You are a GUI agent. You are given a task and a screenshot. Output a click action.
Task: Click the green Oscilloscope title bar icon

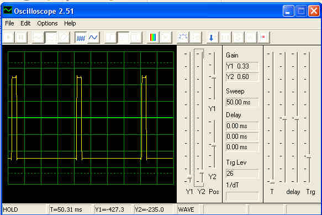pyautogui.click(x=8, y=11)
